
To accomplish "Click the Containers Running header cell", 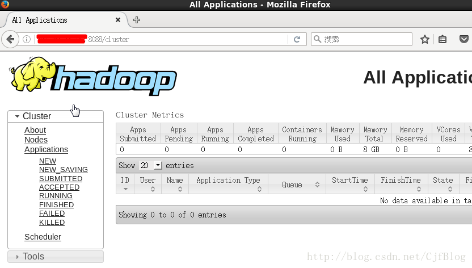I will [302, 134].
